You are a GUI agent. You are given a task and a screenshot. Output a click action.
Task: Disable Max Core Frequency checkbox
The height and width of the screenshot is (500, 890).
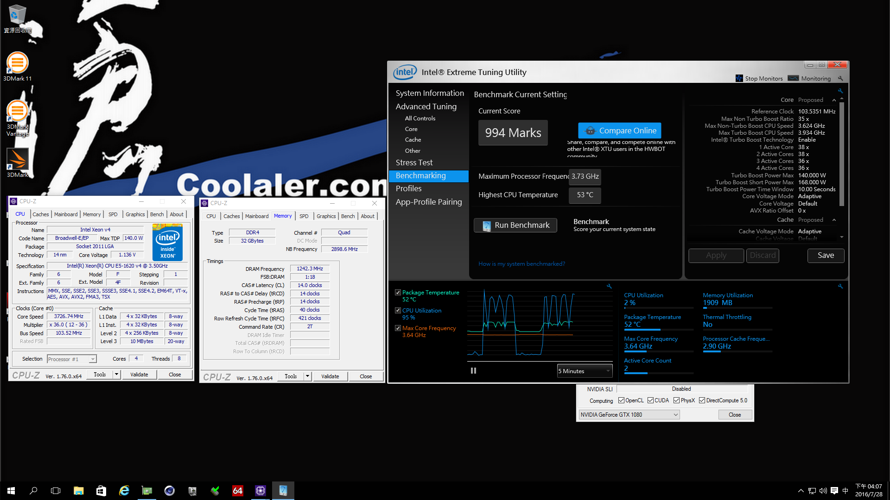pyautogui.click(x=398, y=328)
